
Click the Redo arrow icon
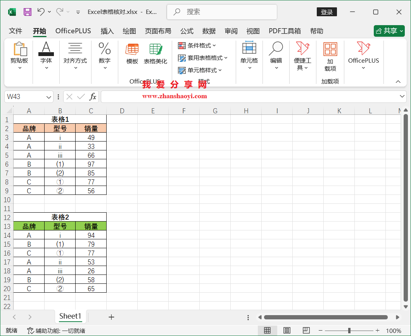[60, 12]
